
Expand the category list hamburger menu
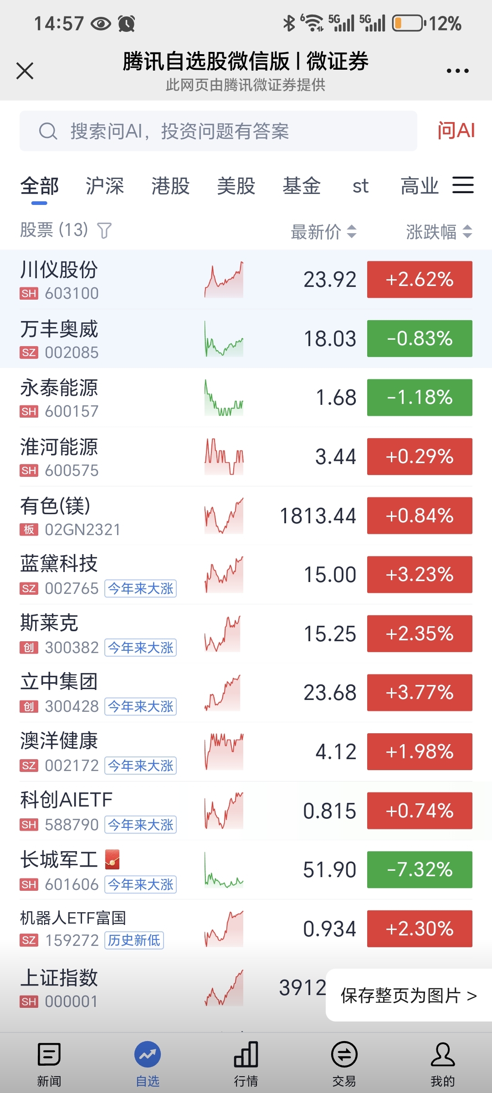[463, 185]
